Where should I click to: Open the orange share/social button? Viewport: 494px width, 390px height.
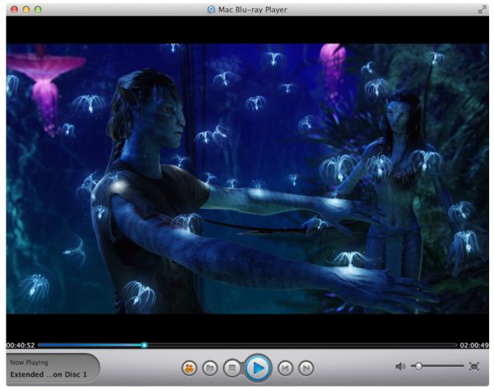pos(189,368)
